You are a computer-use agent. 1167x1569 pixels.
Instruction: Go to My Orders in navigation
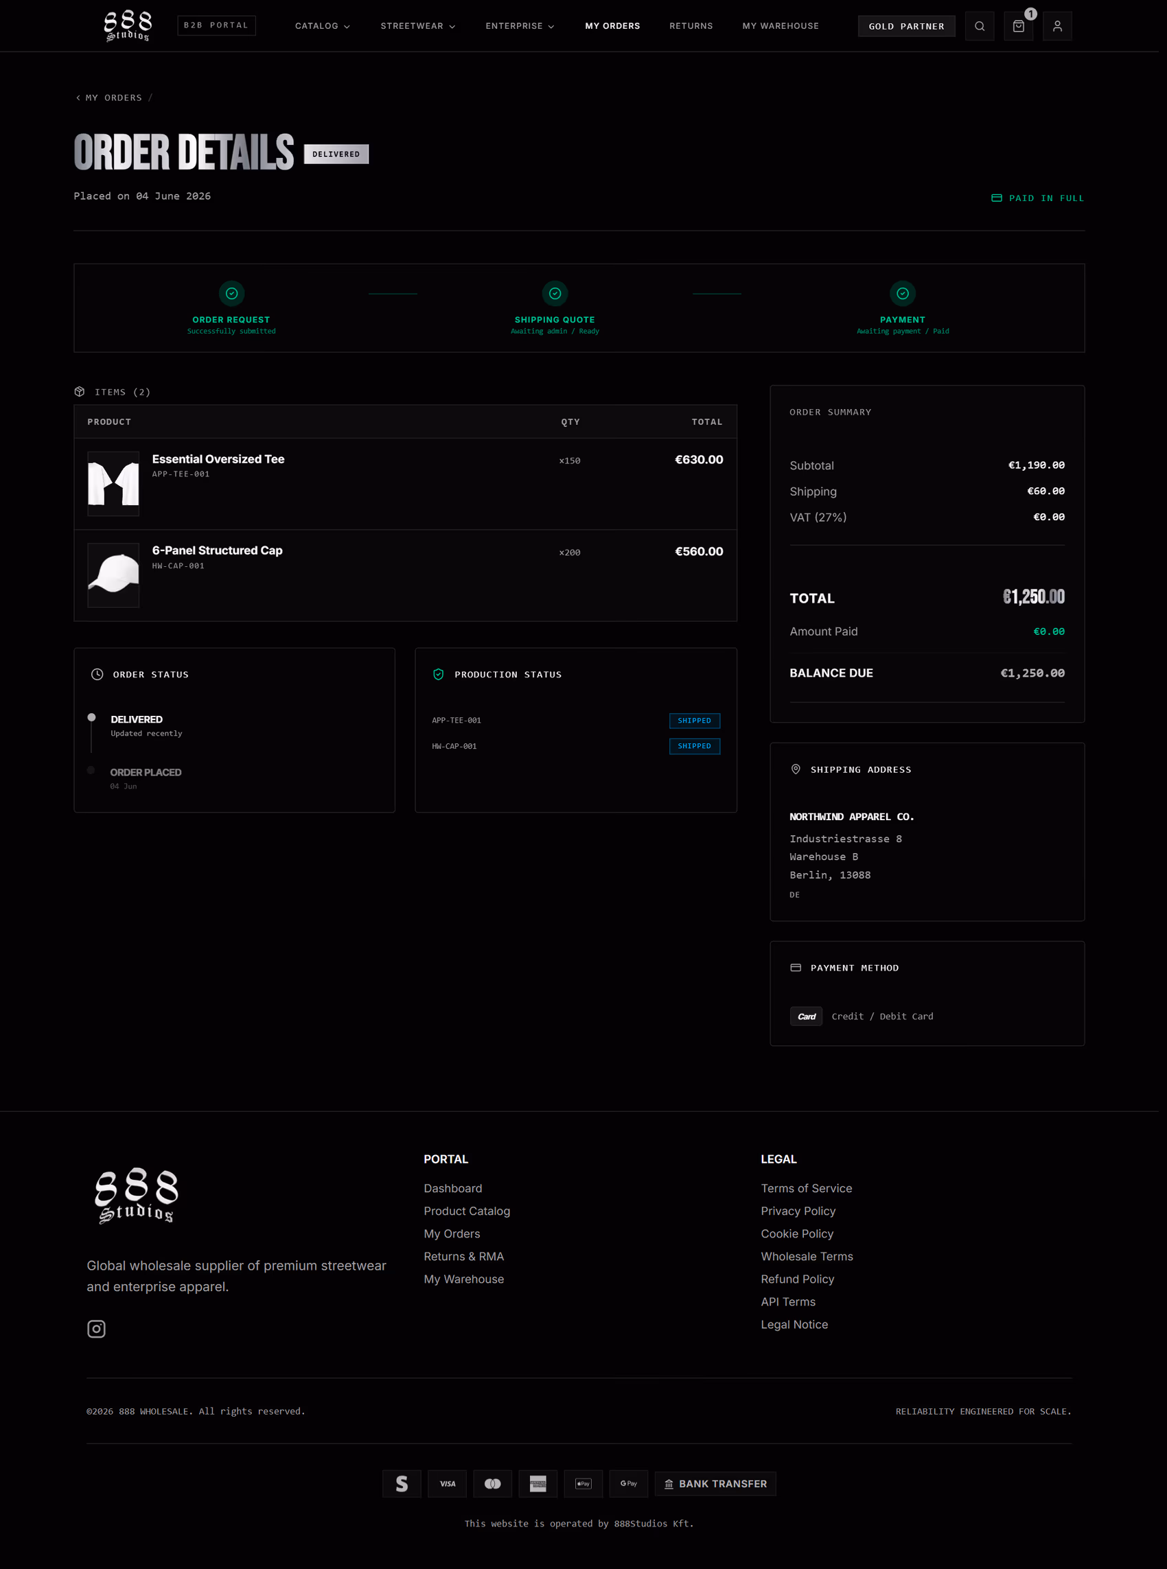tap(612, 26)
